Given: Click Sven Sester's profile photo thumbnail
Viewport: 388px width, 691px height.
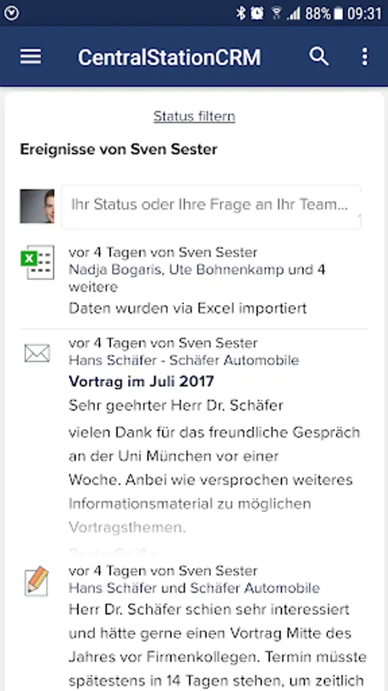Looking at the screenshot, I should pos(37,207).
